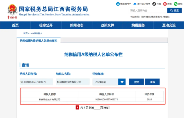Open the 首页 navigation menu
The height and width of the screenshot is (118, 184).
[x=15, y=25]
